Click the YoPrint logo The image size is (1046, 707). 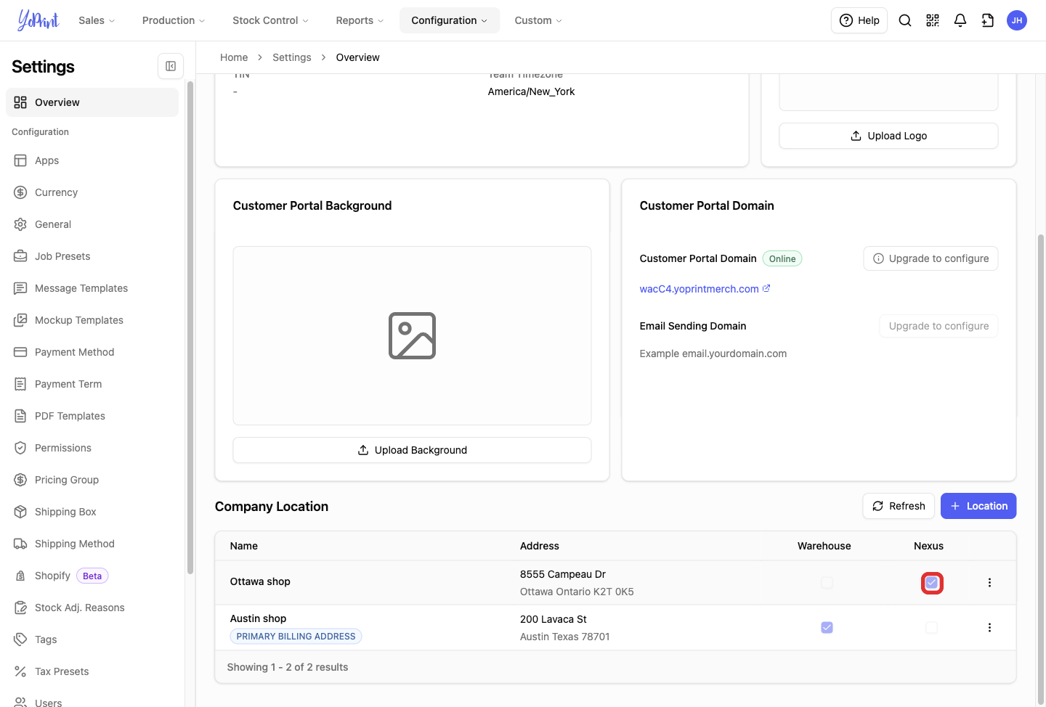(38, 20)
